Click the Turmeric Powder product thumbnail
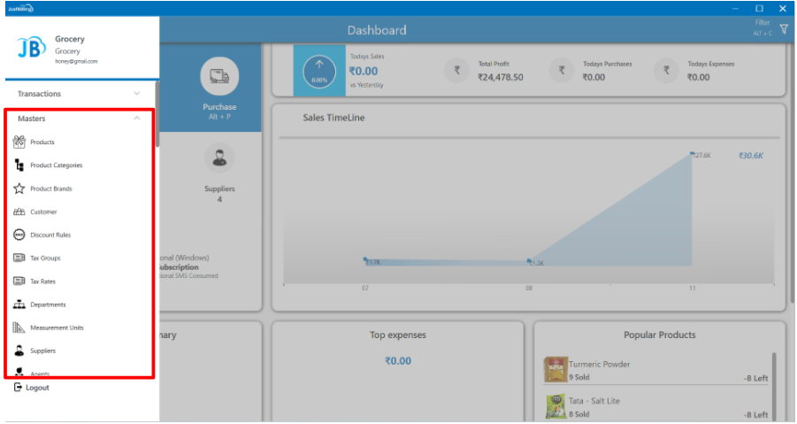797x424 pixels. coord(556,369)
